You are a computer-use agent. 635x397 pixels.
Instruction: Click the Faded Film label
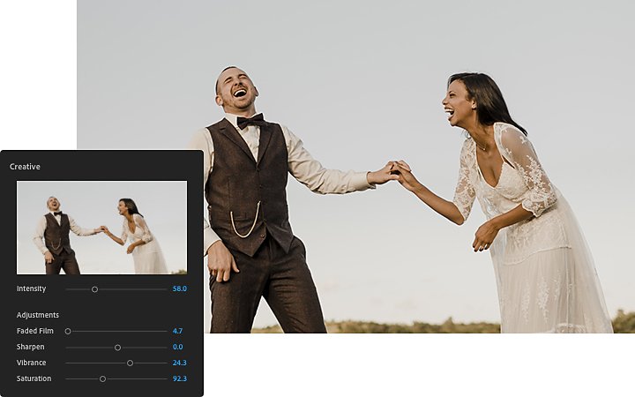34,331
